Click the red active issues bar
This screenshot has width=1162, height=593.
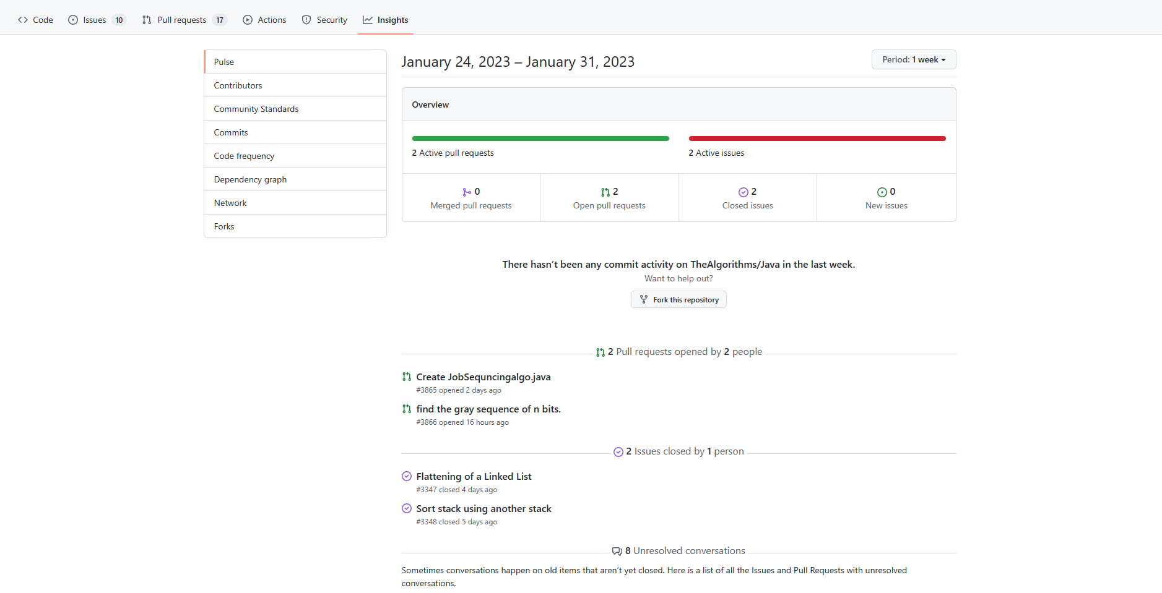(x=817, y=139)
